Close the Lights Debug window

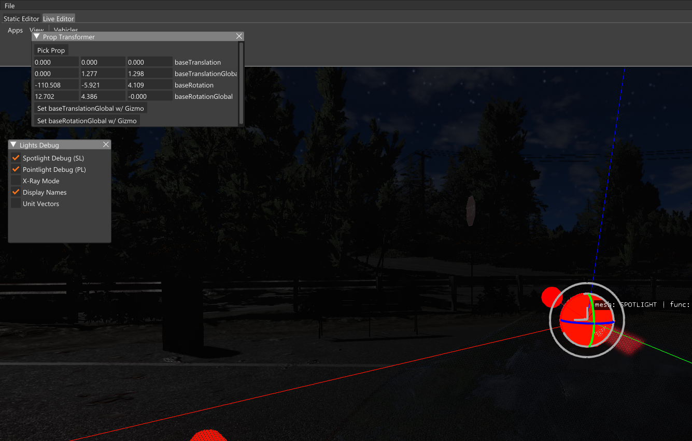pos(106,145)
